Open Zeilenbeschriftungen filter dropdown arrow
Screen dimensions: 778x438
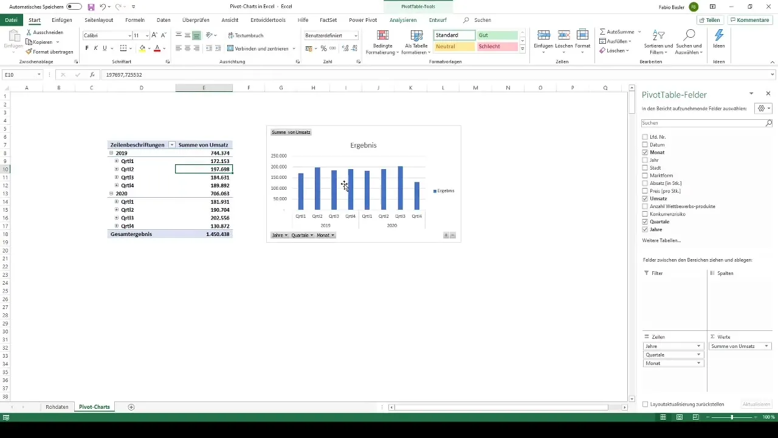[172, 145]
